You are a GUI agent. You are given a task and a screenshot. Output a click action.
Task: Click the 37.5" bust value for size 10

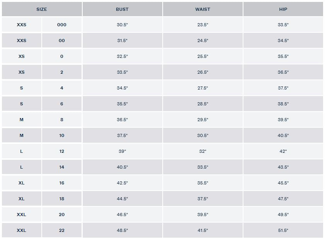122,135
